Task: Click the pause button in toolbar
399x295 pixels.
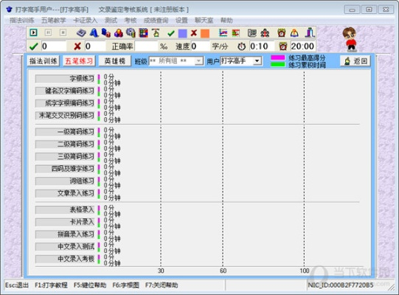Action: 48,32
